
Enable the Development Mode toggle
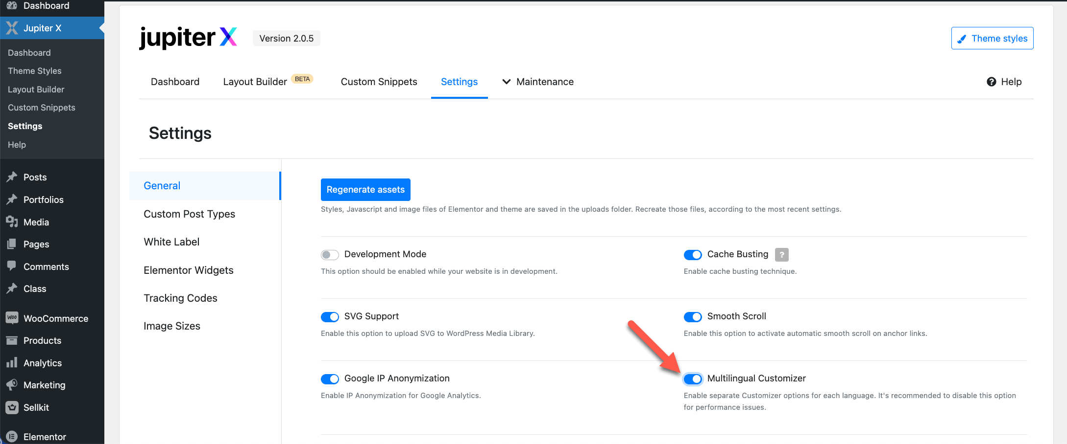click(330, 255)
